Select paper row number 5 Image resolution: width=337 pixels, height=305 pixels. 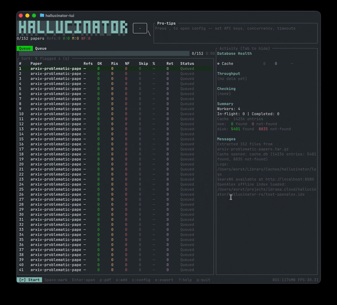click(116, 88)
